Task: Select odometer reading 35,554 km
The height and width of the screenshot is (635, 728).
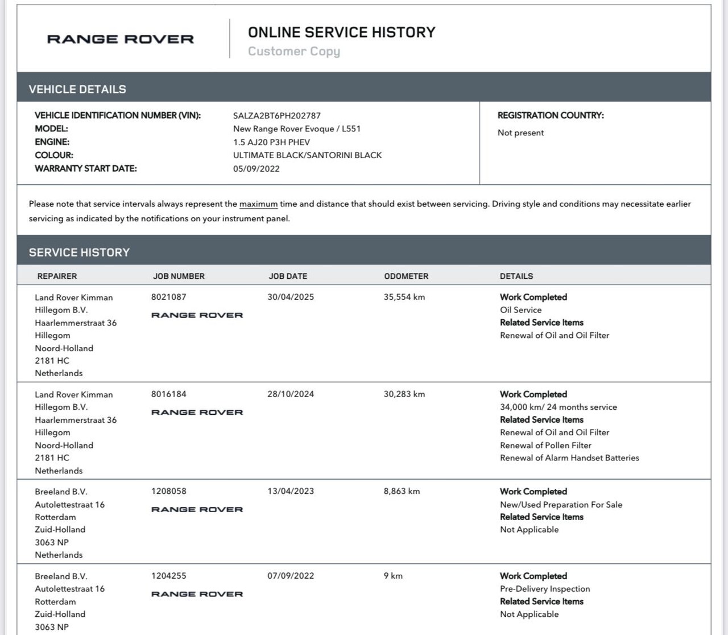Action: click(x=404, y=297)
